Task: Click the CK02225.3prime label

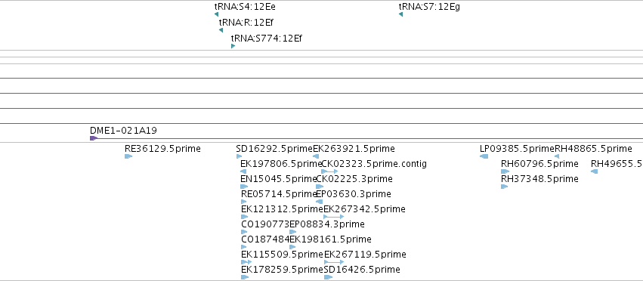Action: point(354,179)
